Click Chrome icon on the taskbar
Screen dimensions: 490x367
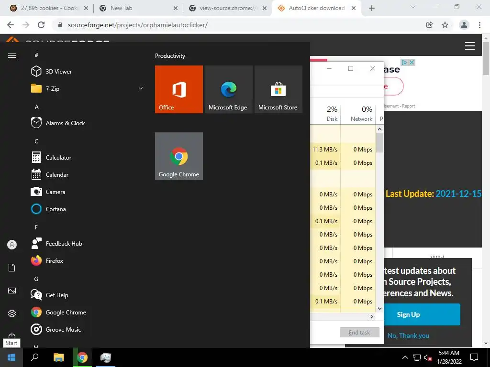pyautogui.click(x=82, y=357)
